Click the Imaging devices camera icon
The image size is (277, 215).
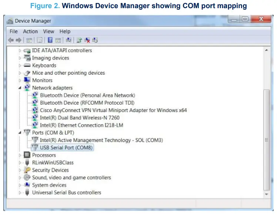click(27, 58)
